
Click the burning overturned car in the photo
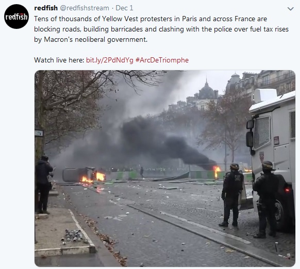(84, 175)
